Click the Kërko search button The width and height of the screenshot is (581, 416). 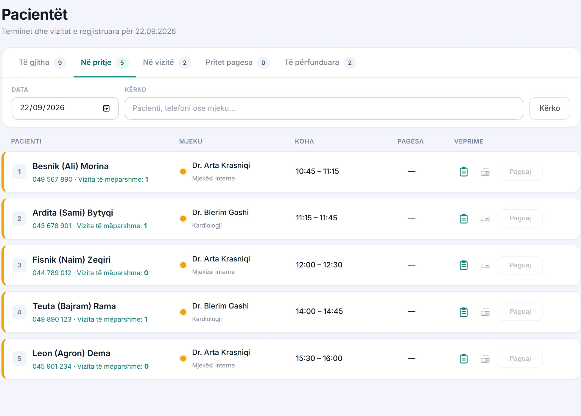pos(550,108)
